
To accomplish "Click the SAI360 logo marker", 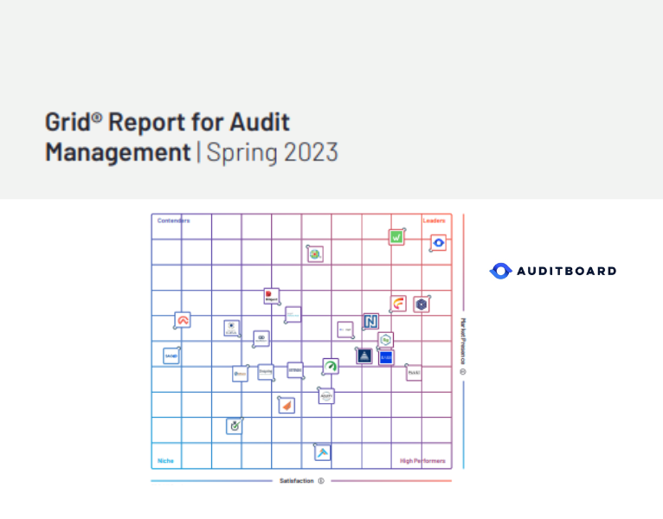I will point(171,356).
